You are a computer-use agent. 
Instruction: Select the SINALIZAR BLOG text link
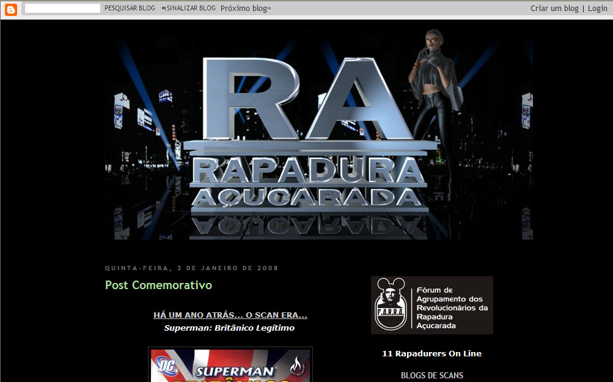tap(191, 9)
